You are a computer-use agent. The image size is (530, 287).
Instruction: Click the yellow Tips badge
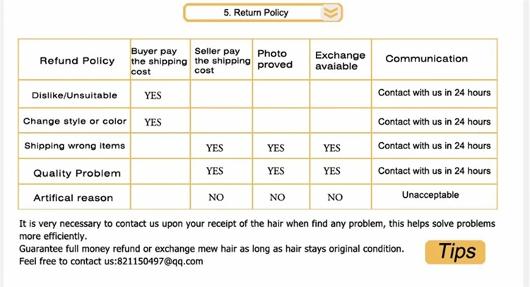[455, 252]
